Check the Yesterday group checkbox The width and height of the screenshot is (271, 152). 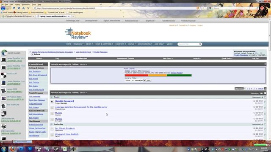coord(265,125)
